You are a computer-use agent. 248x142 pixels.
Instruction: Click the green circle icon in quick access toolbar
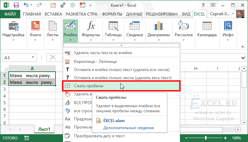(73, 5)
